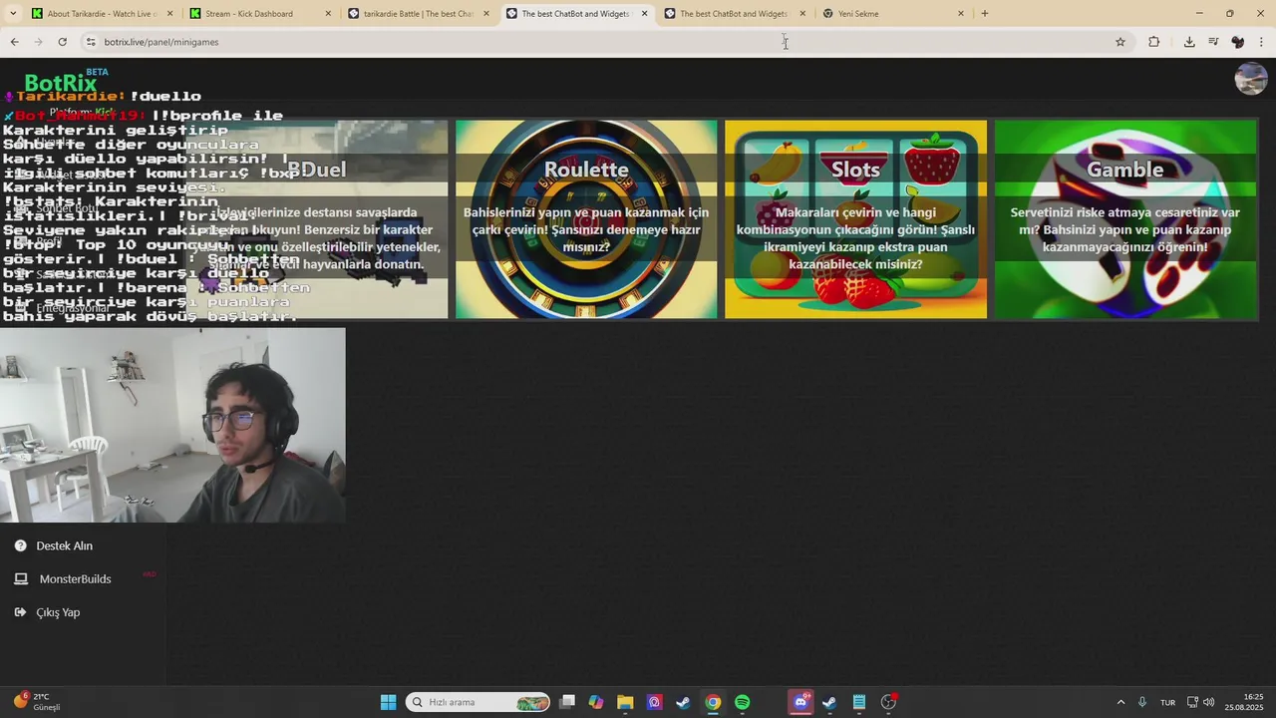This screenshot has width=1276, height=718.
Task: Open volume control in the tray
Action: [1208, 702]
